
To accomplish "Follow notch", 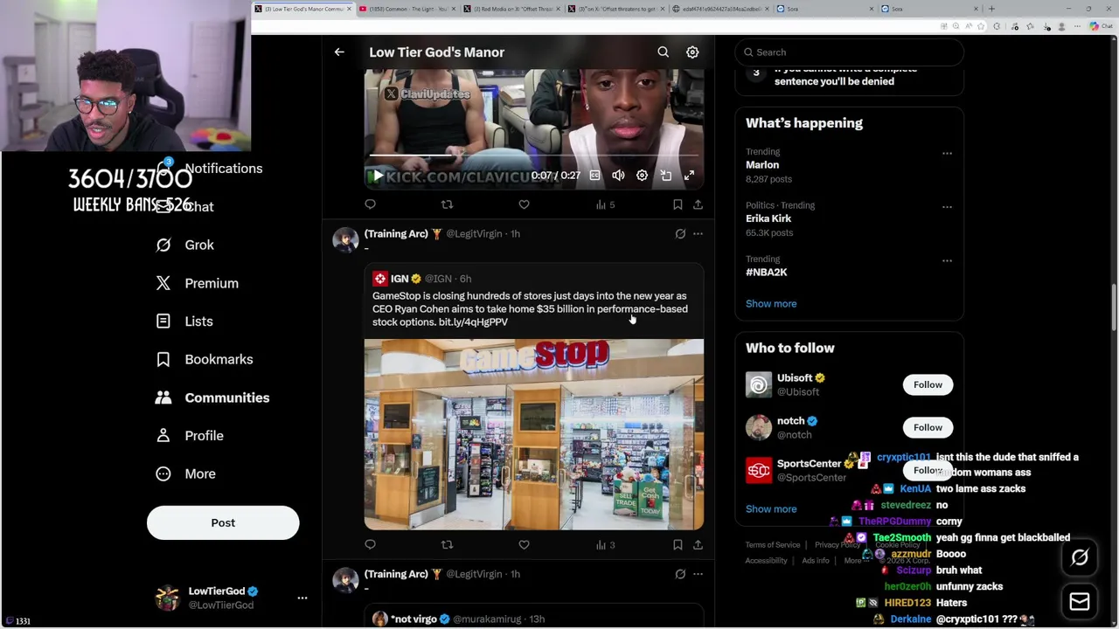I will click(928, 427).
